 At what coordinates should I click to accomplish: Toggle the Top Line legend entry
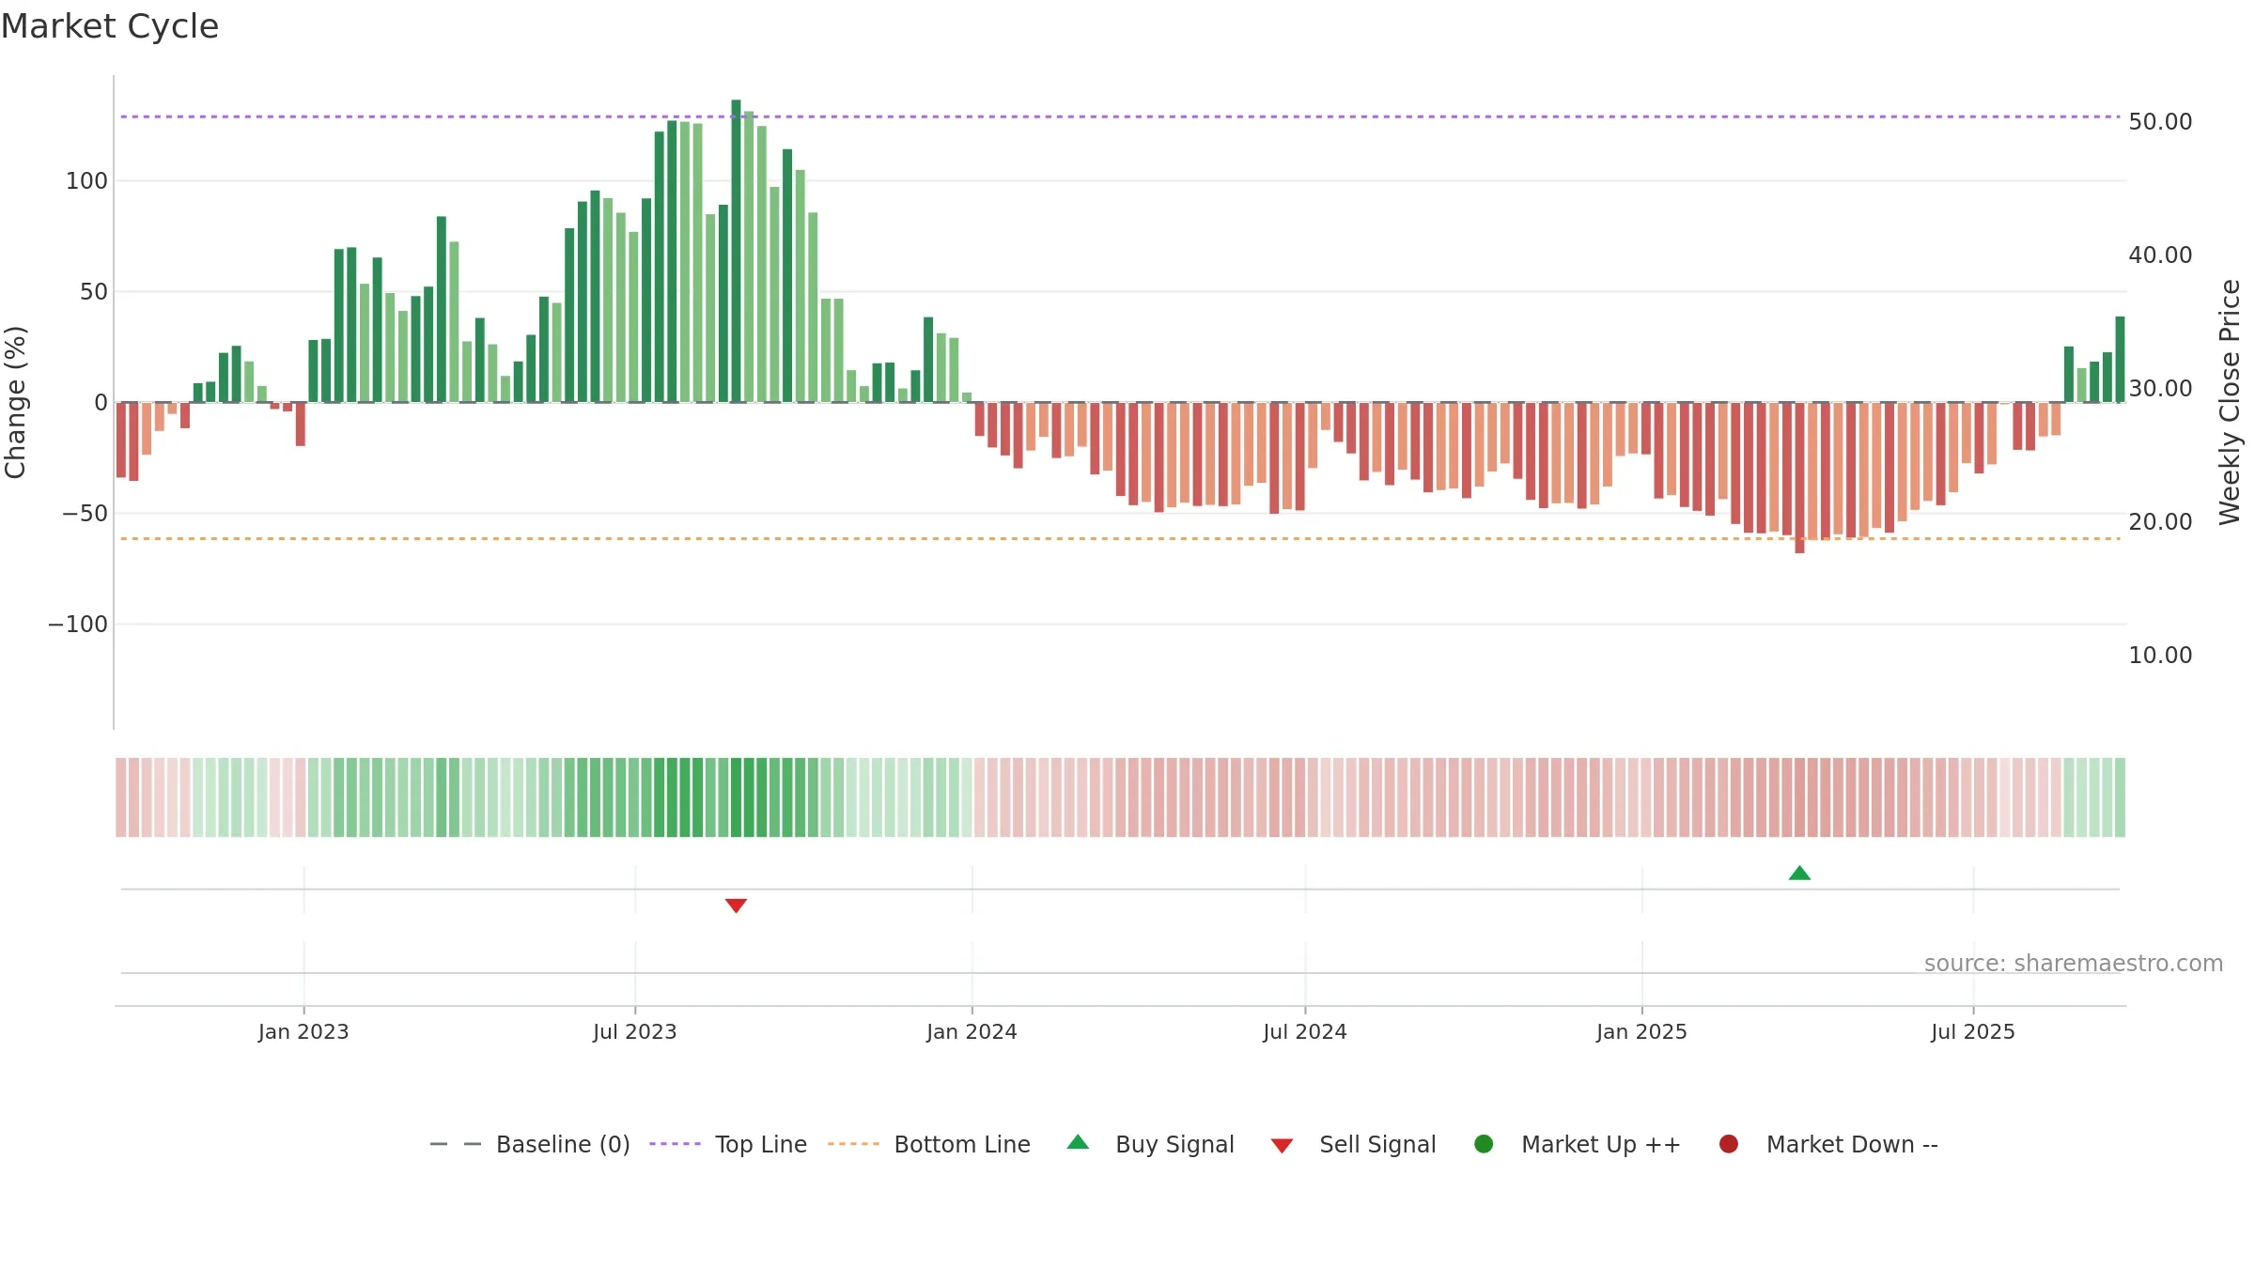coord(728,1144)
